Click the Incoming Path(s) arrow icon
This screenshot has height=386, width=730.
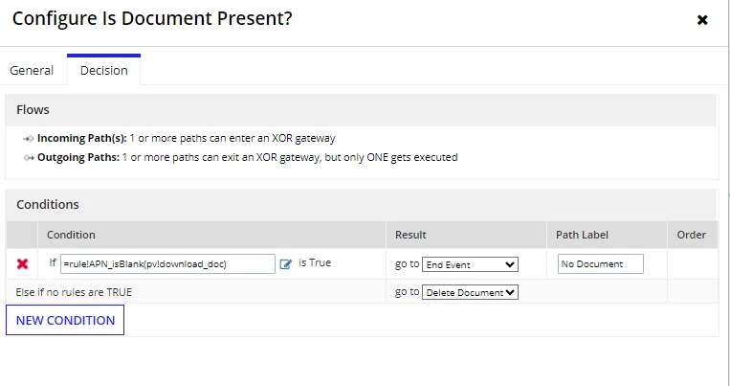click(x=28, y=139)
